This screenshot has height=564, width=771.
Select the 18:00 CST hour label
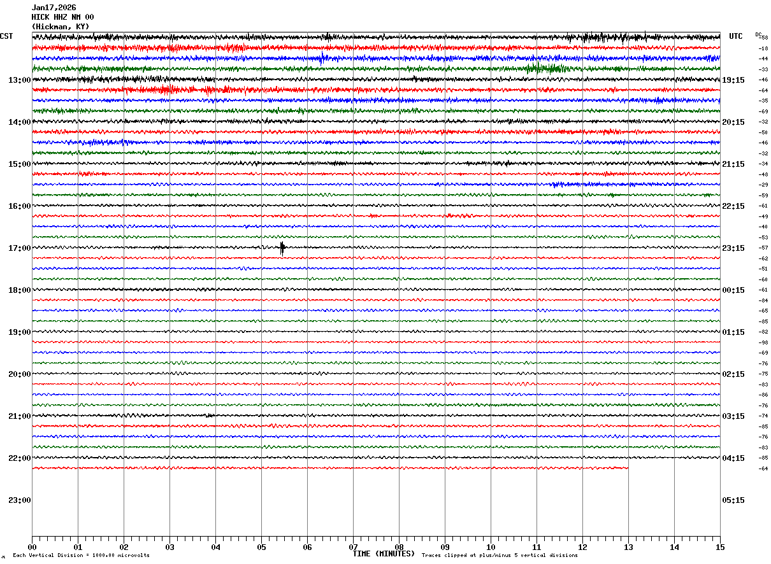click(x=19, y=290)
